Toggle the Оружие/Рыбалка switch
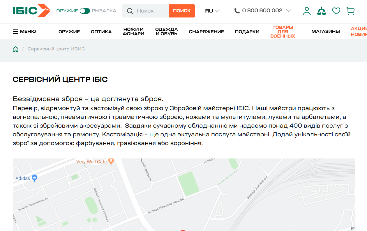Image resolution: width=367 pixels, height=231 pixels. (x=85, y=11)
